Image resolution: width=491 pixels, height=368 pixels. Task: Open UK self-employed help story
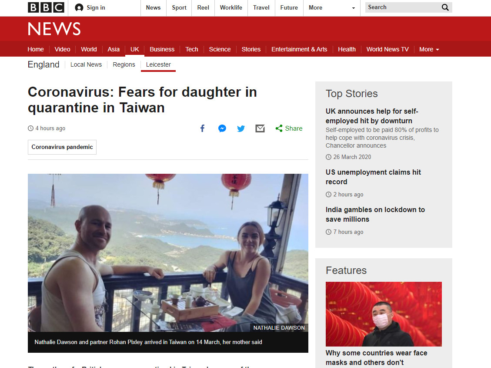(x=372, y=116)
